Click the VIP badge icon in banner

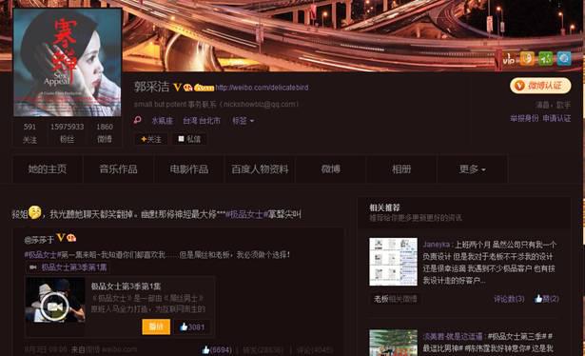point(508,59)
